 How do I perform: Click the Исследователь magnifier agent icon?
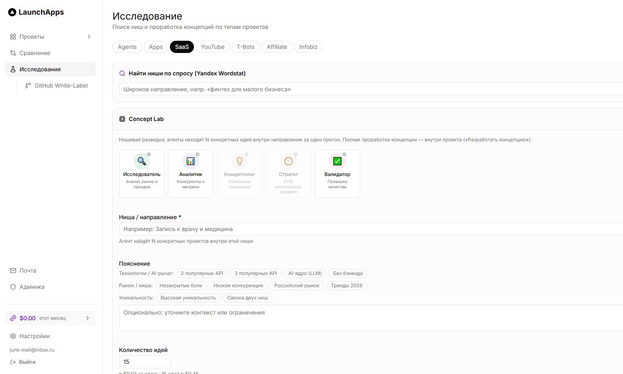coord(142,161)
